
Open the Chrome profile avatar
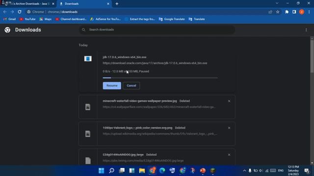point(302,12)
